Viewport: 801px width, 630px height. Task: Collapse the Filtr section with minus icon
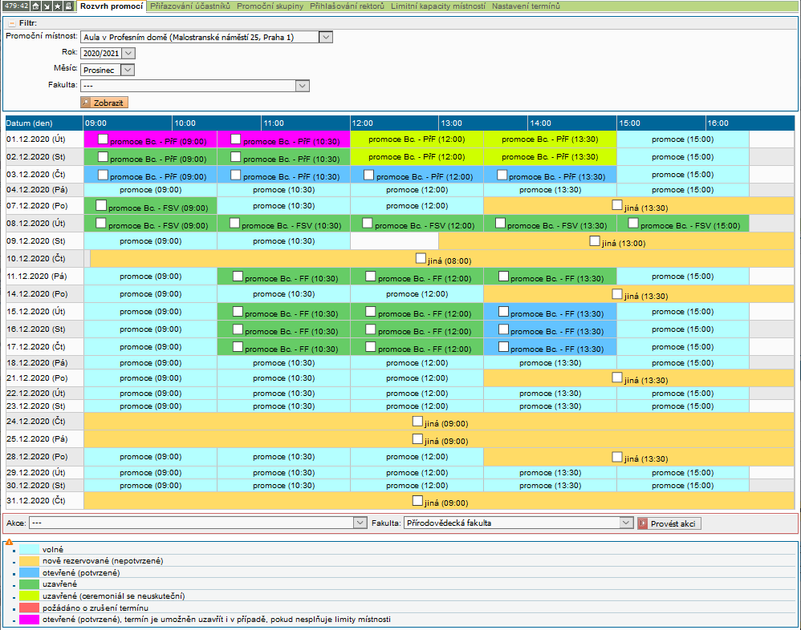[12, 23]
